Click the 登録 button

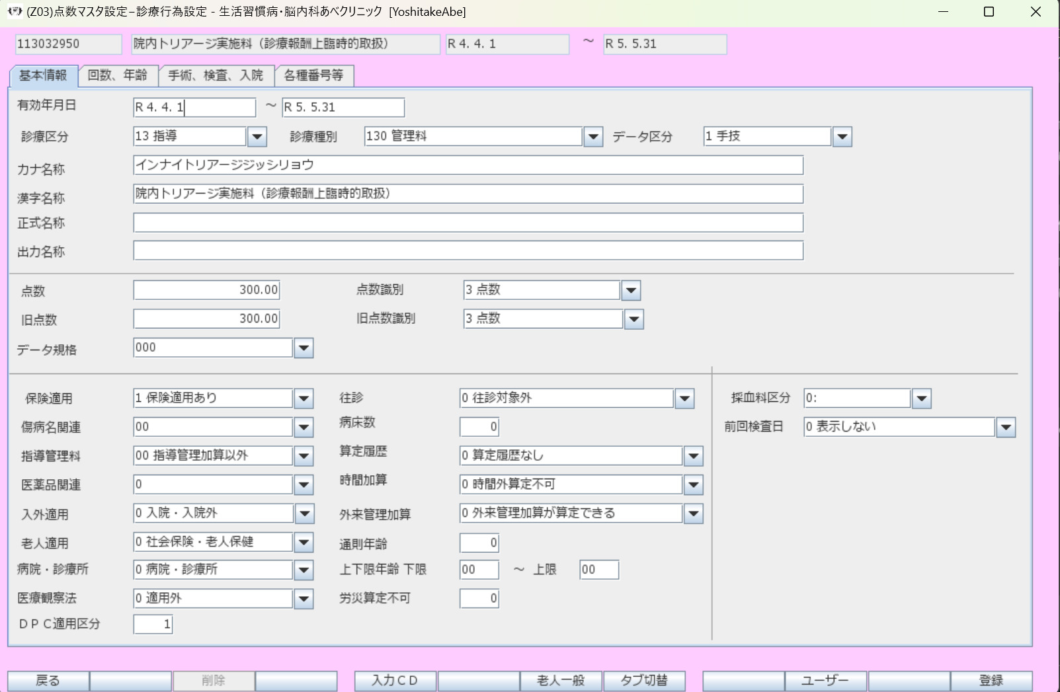(x=991, y=681)
